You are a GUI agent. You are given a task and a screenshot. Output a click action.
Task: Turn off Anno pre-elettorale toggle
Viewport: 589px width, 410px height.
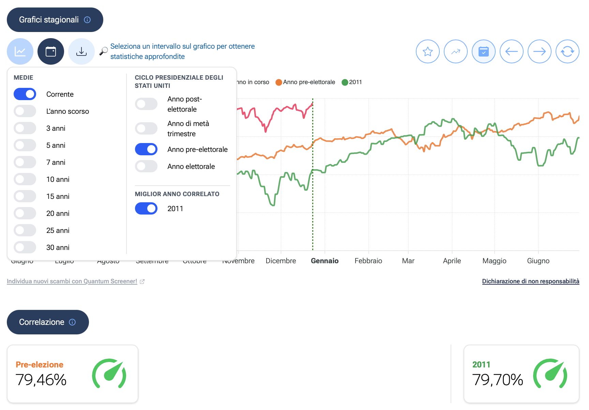coord(146,149)
